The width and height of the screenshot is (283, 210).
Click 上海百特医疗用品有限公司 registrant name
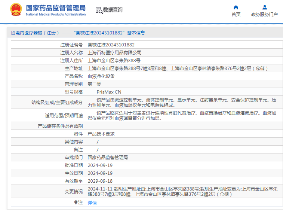(x=114, y=52)
